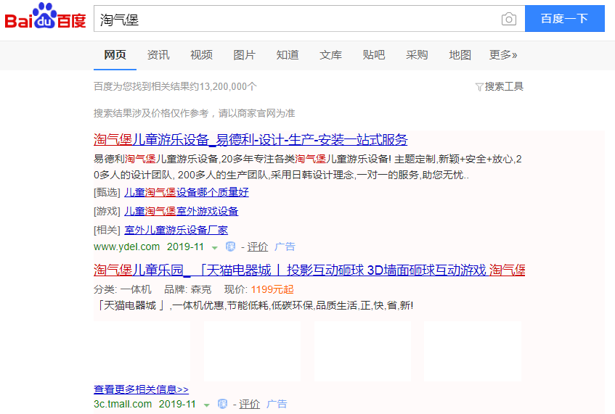Go to the 贴吧 tab

374,55
